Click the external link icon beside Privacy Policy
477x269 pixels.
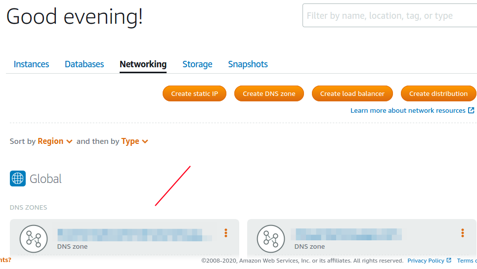click(x=449, y=260)
